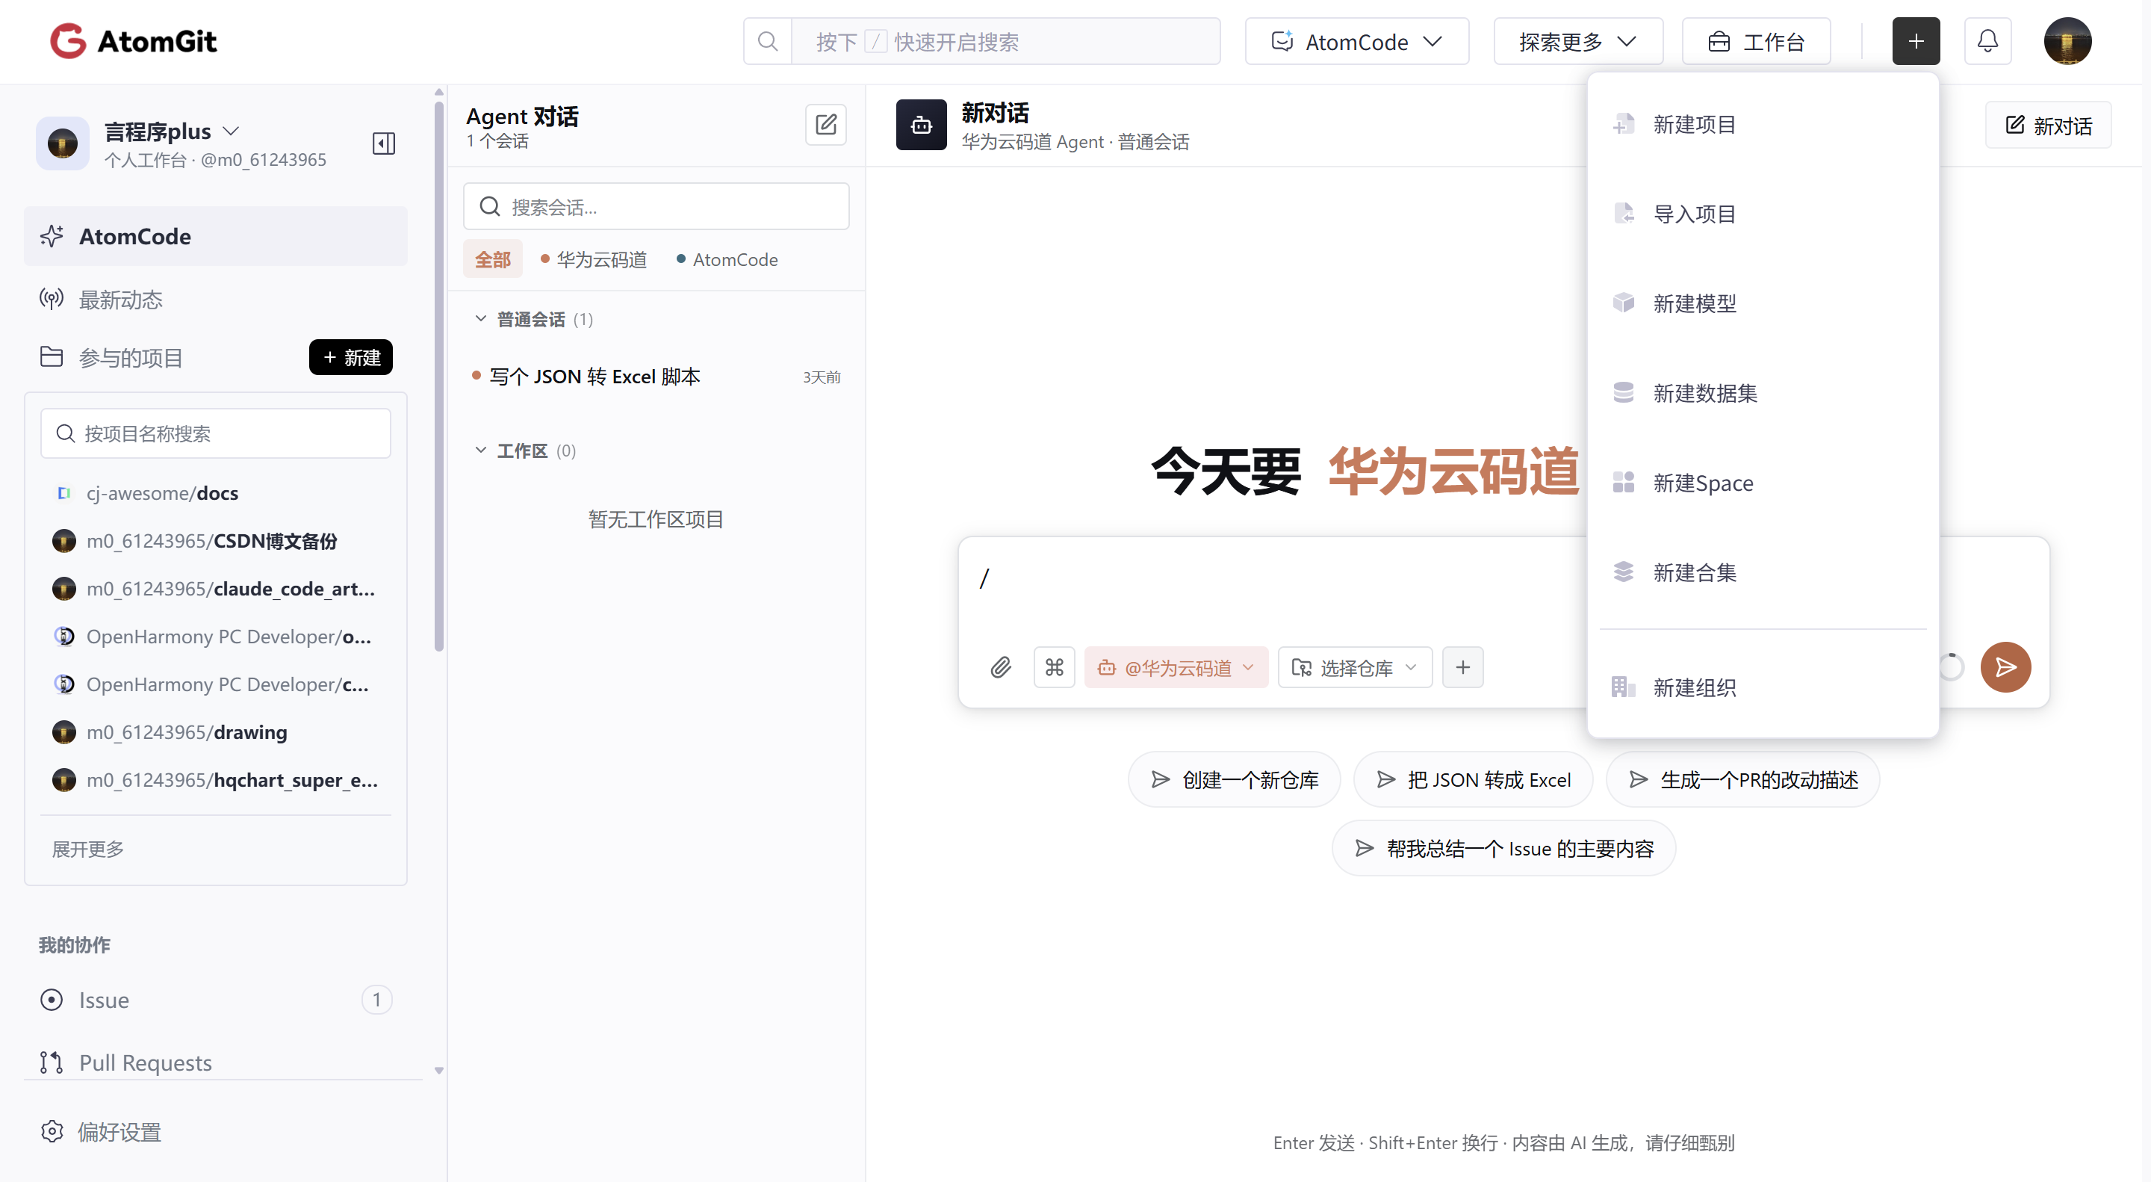The width and height of the screenshot is (2151, 1182).
Task: Click the attachment paperclip icon
Action: click(1000, 666)
